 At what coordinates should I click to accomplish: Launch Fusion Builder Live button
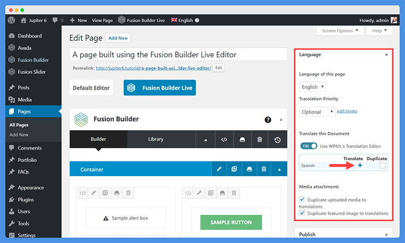[x=159, y=88]
